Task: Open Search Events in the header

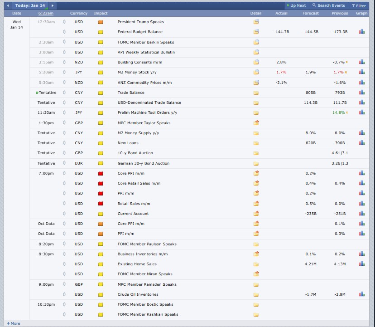Action: tap(328, 5)
